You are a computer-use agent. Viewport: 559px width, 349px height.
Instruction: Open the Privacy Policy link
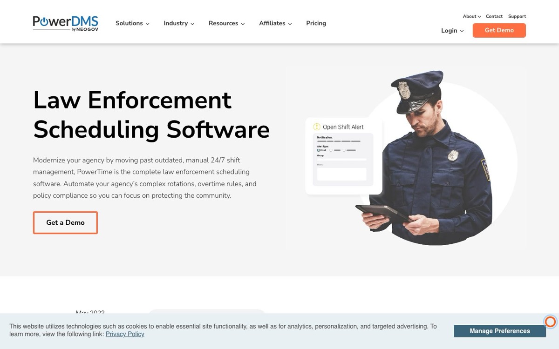click(x=125, y=334)
